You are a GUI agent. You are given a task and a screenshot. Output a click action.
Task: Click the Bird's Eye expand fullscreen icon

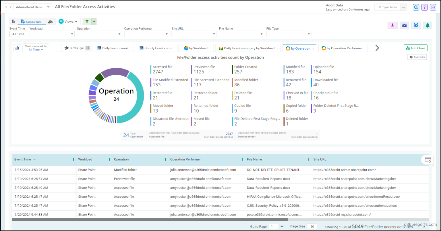88,48
